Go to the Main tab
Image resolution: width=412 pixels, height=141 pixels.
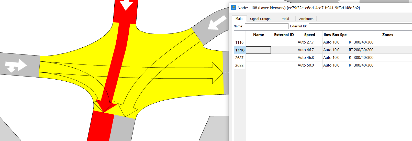coord(239,19)
